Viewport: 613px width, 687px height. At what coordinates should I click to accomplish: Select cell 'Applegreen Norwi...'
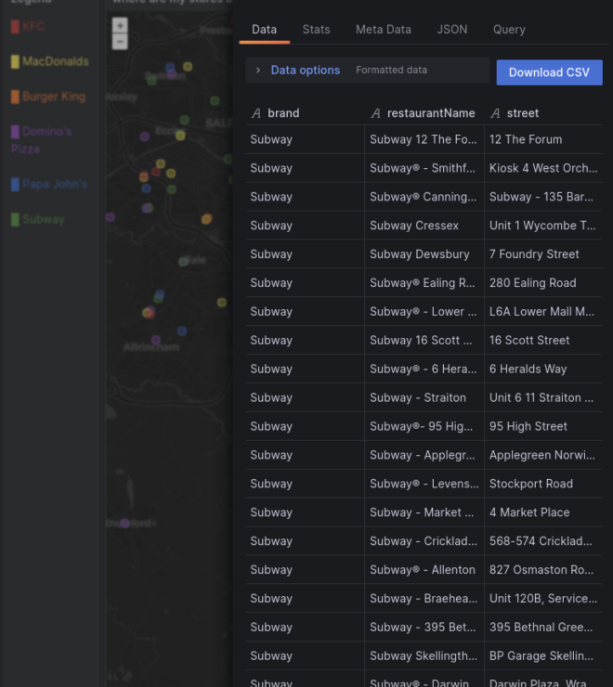click(x=543, y=455)
